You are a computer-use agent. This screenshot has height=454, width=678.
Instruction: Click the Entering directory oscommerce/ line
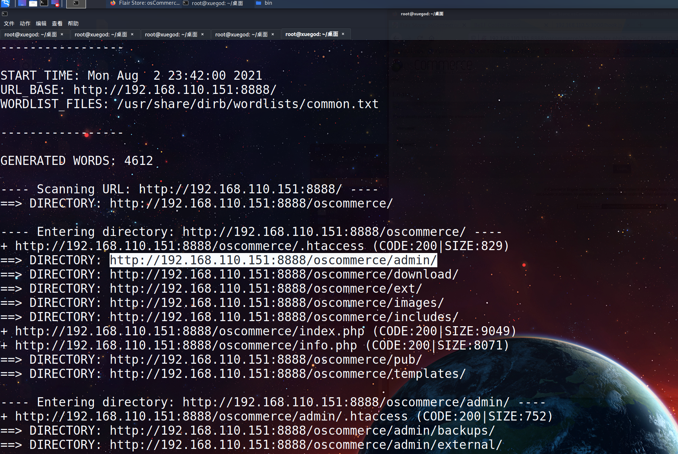tap(251, 232)
